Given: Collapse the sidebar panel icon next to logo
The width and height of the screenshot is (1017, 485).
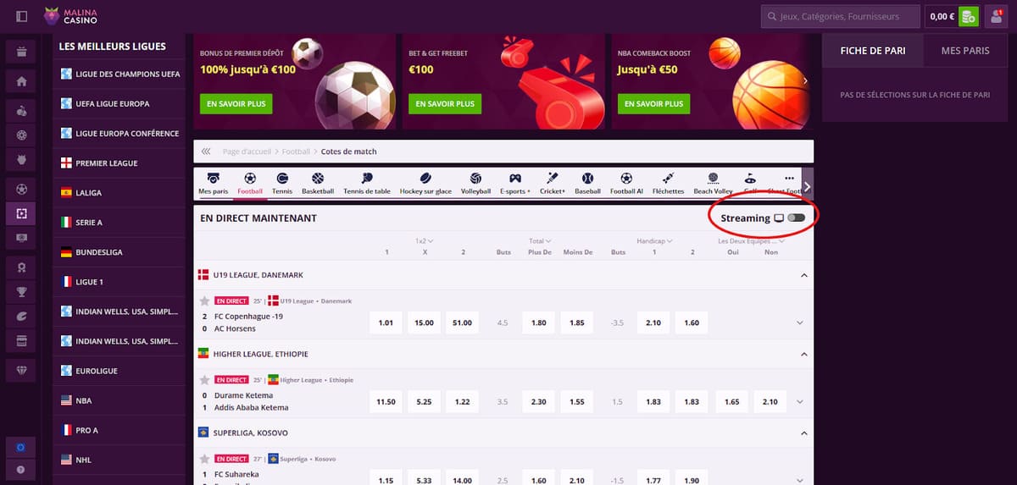Looking at the screenshot, I should tap(21, 16).
